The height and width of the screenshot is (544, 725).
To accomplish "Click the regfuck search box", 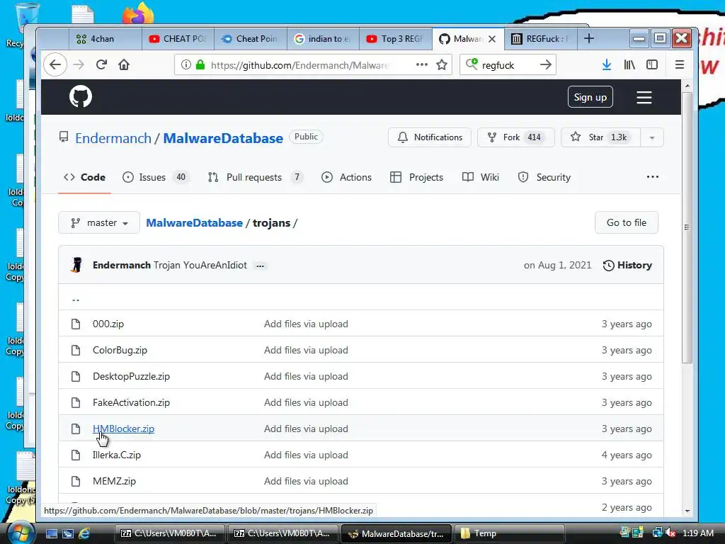I will click(x=508, y=64).
